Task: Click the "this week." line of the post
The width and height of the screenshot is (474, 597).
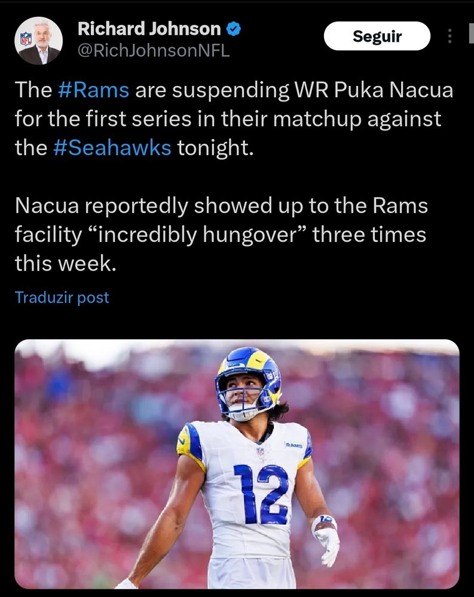Action: [x=66, y=263]
